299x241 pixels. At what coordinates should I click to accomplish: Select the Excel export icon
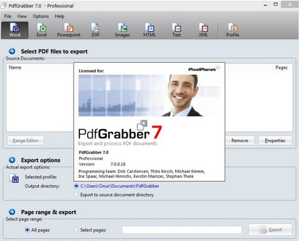click(42, 30)
